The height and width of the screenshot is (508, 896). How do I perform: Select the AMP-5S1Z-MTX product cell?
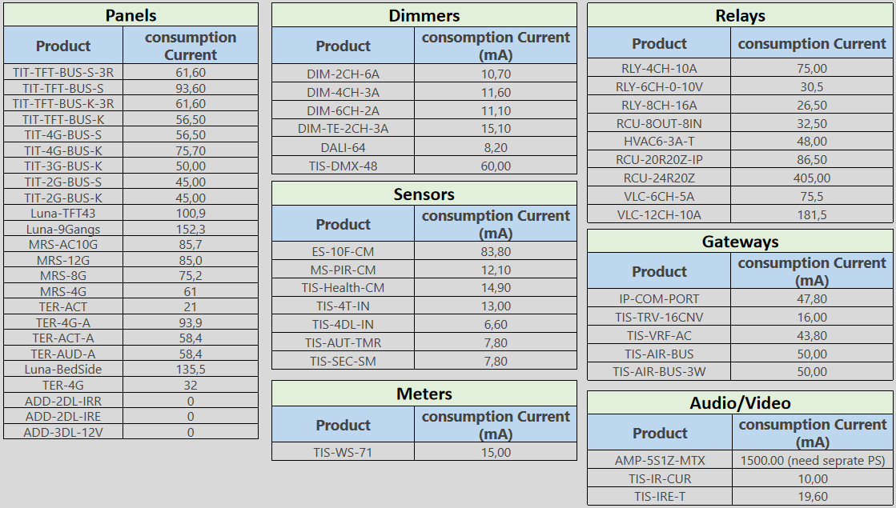[x=659, y=460]
